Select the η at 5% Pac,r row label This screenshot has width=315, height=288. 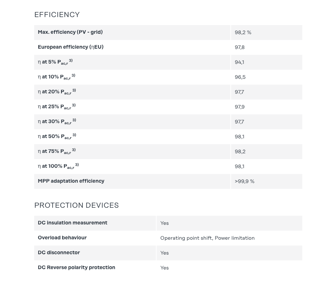[x=55, y=62]
